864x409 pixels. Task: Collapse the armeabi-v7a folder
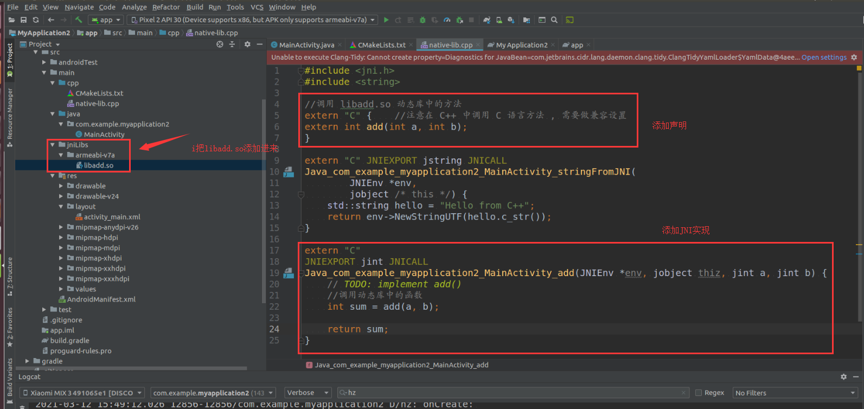click(x=61, y=155)
